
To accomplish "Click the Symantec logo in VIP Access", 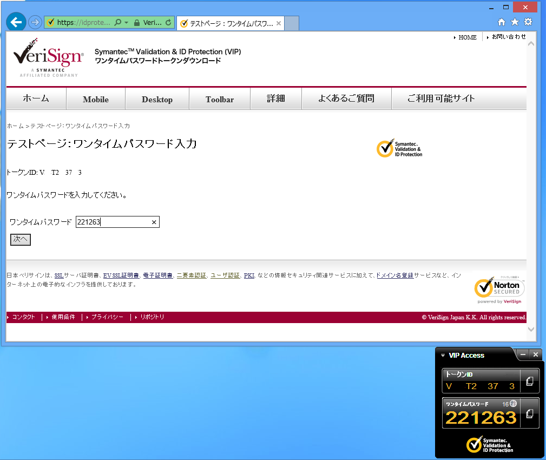I will pos(490,445).
